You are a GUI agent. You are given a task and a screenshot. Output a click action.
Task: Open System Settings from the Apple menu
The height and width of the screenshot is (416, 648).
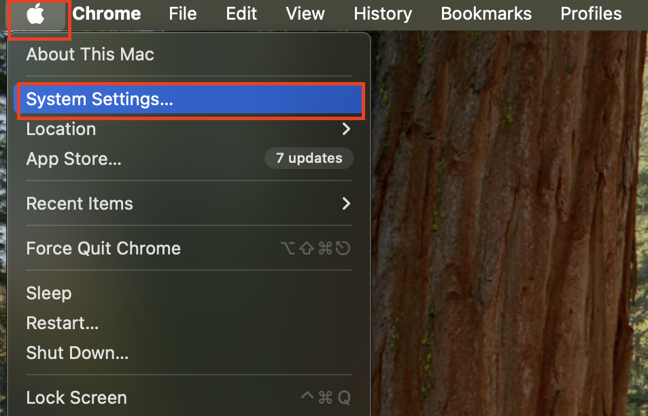click(x=99, y=100)
